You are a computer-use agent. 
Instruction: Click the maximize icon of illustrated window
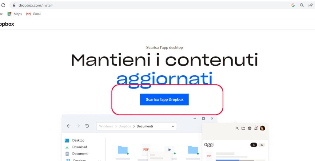point(203,119)
